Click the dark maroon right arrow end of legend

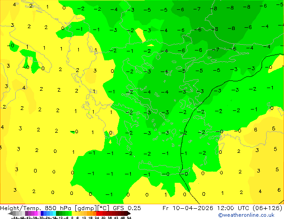129,213
